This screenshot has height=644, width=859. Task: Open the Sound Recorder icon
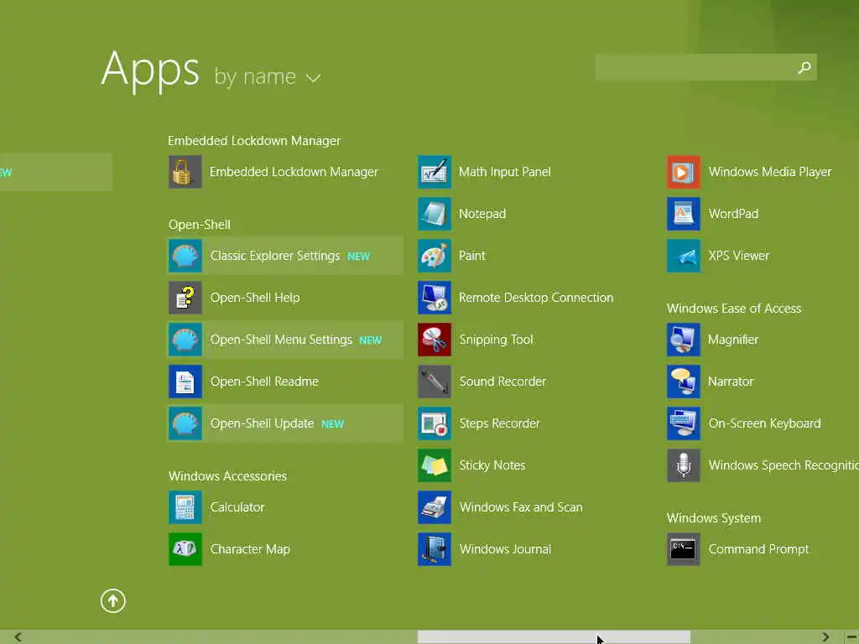435,382
